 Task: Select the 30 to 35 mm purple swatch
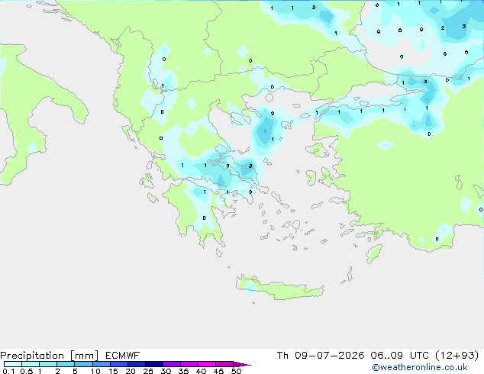coord(172,364)
